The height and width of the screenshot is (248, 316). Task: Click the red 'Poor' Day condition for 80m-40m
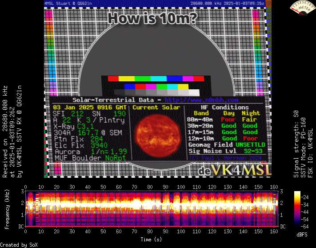[229, 120]
